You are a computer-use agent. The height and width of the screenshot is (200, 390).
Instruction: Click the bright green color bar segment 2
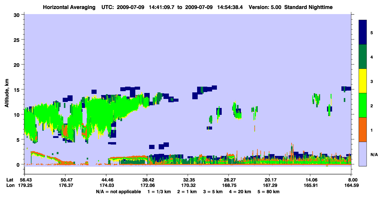363,105
